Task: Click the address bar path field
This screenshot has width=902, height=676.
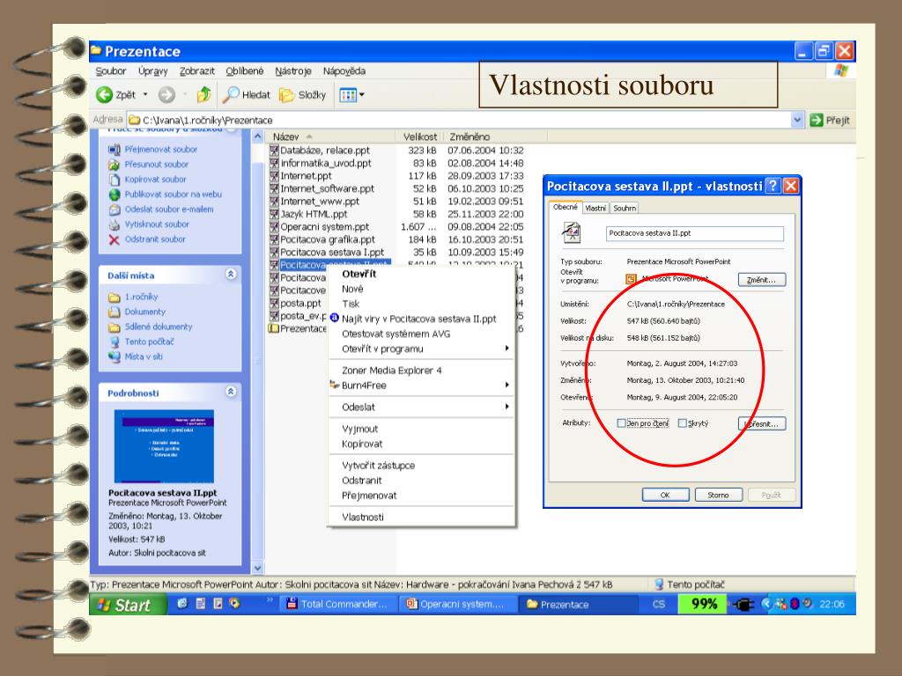Action: pyautogui.click(x=459, y=120)
